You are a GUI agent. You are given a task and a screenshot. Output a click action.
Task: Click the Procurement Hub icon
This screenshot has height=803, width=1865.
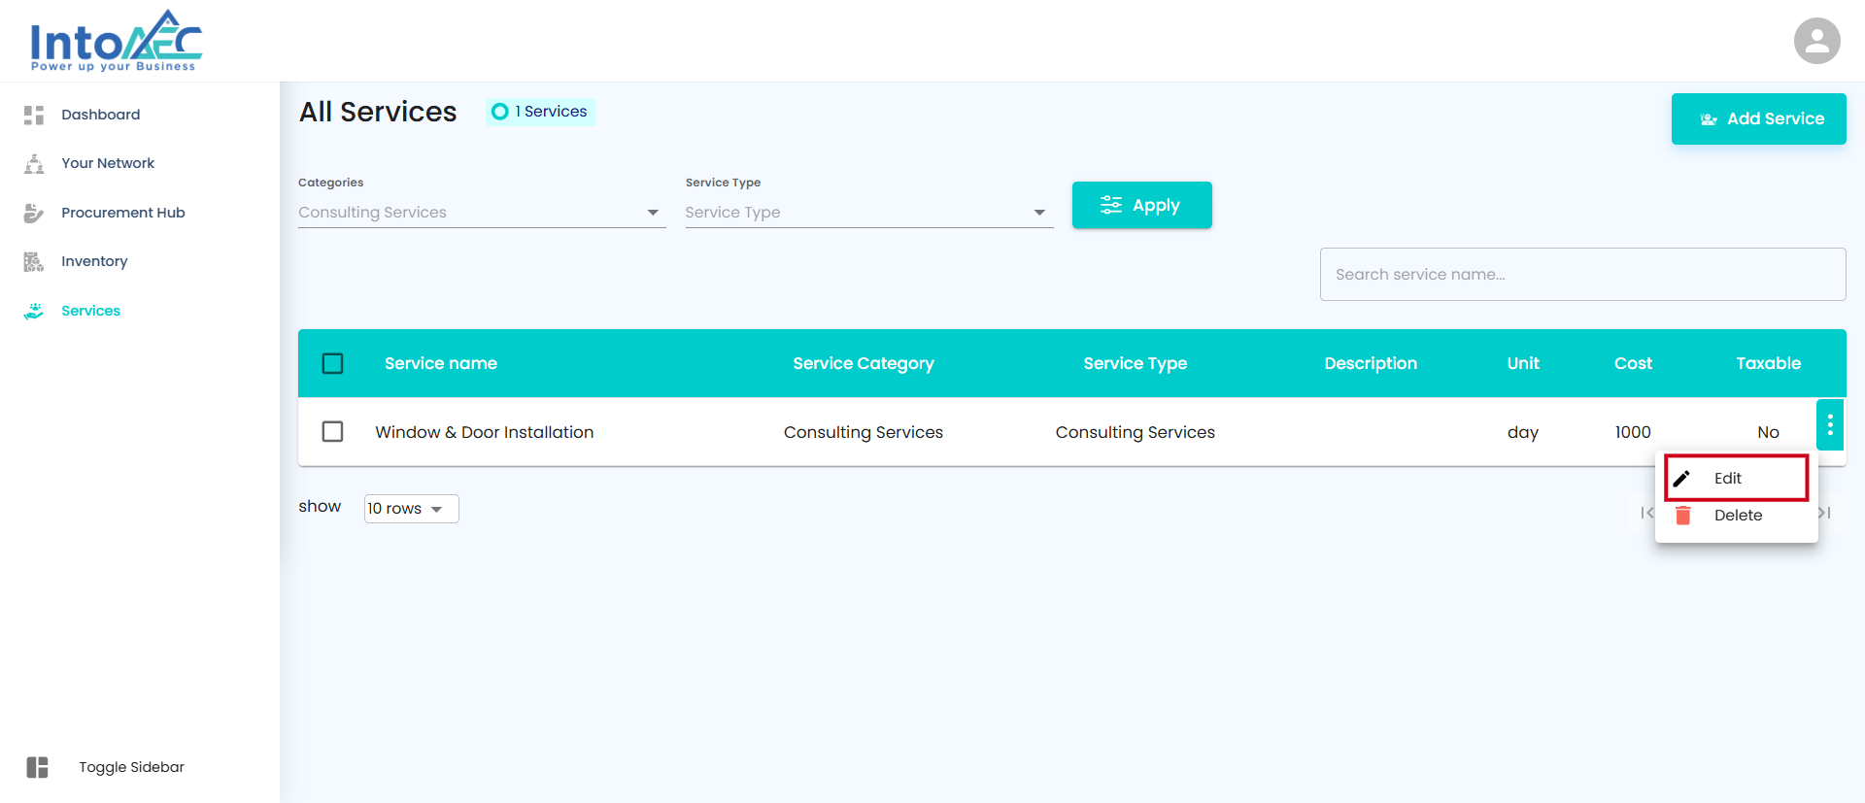pyautogui.click(x=34, y=213)
